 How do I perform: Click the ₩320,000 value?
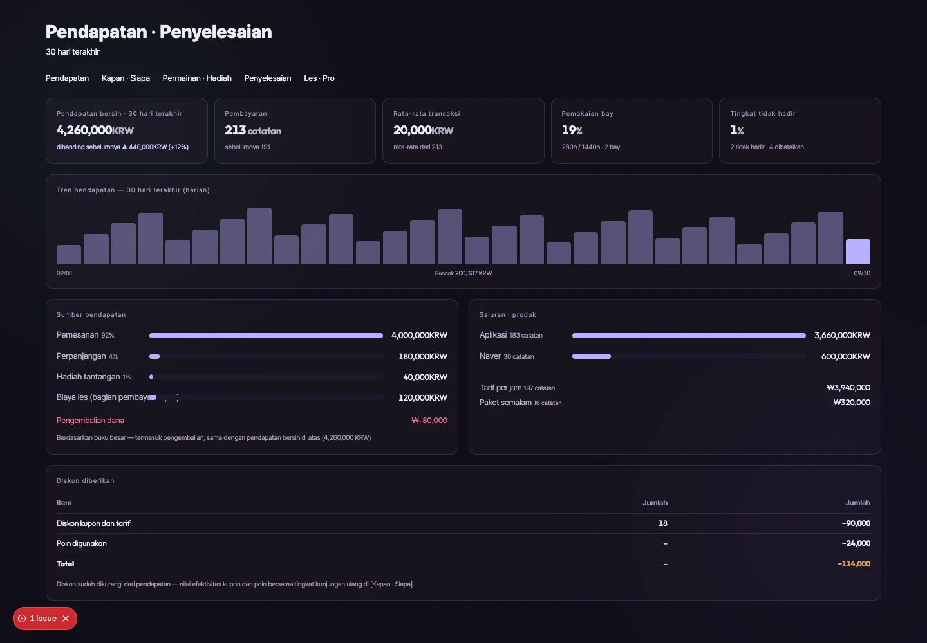point(852,403)
